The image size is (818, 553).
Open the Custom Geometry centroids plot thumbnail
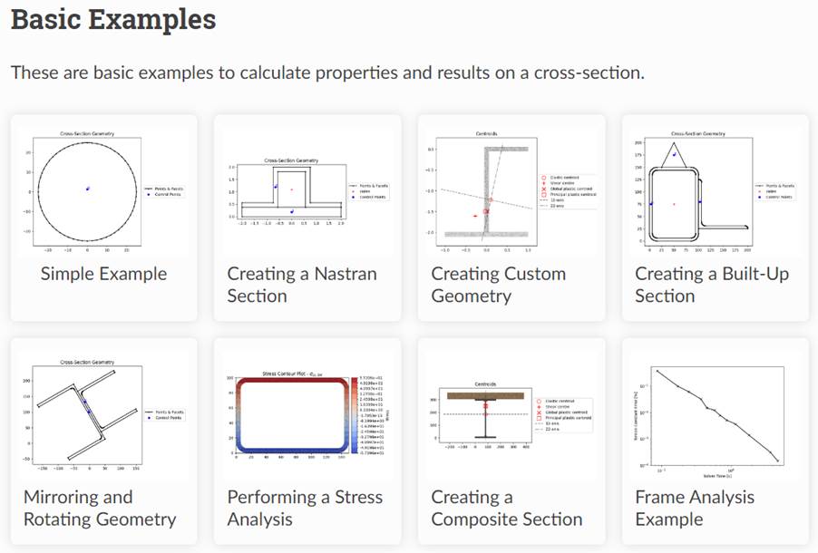[511, 191]
